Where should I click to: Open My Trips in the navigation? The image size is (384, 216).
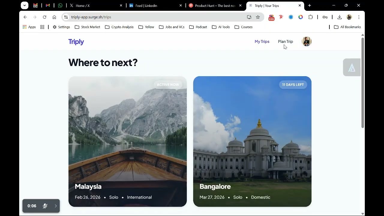tap(262, 41)
